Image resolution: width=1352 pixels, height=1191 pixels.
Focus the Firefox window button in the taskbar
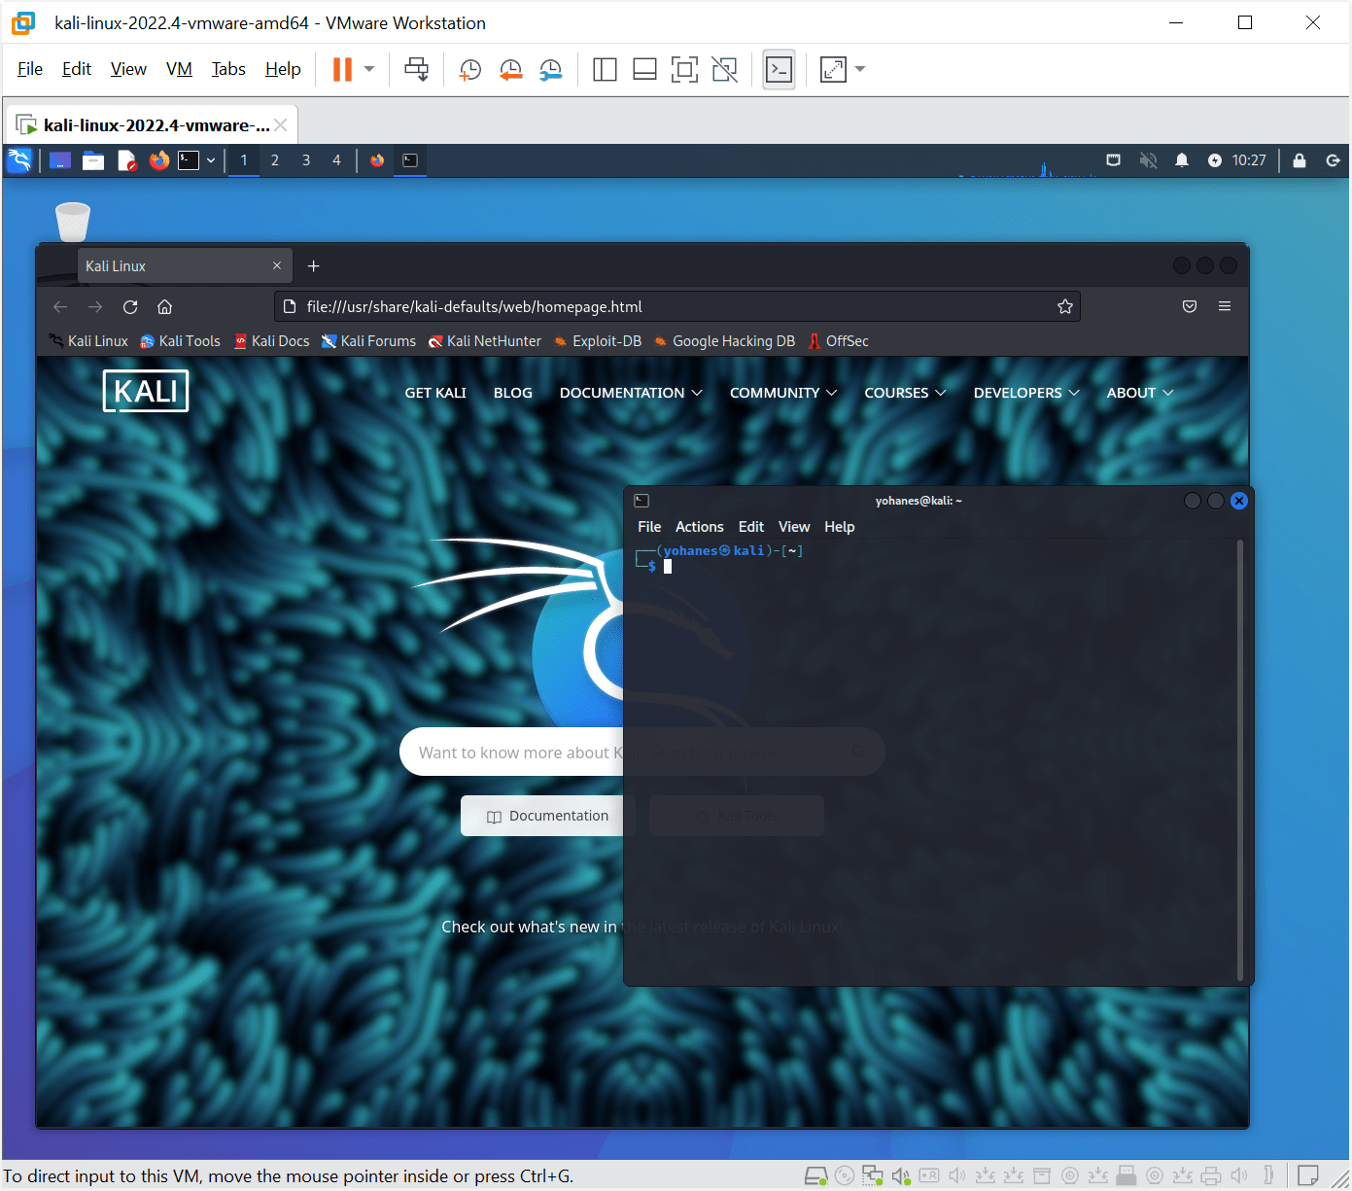click(x=377, y=160)
